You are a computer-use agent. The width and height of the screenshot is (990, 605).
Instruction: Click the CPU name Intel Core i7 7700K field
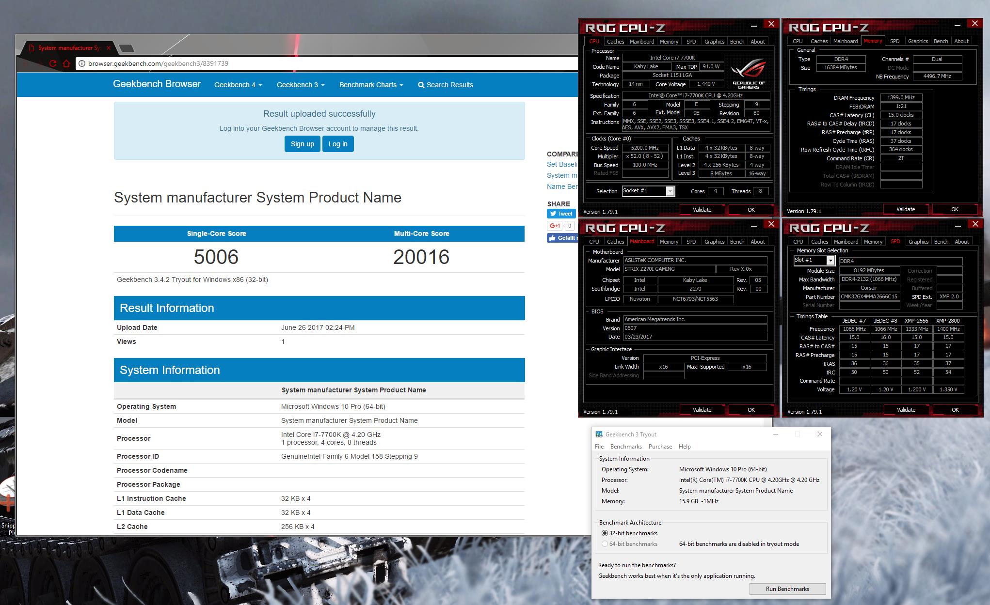[x=672, y=58]
